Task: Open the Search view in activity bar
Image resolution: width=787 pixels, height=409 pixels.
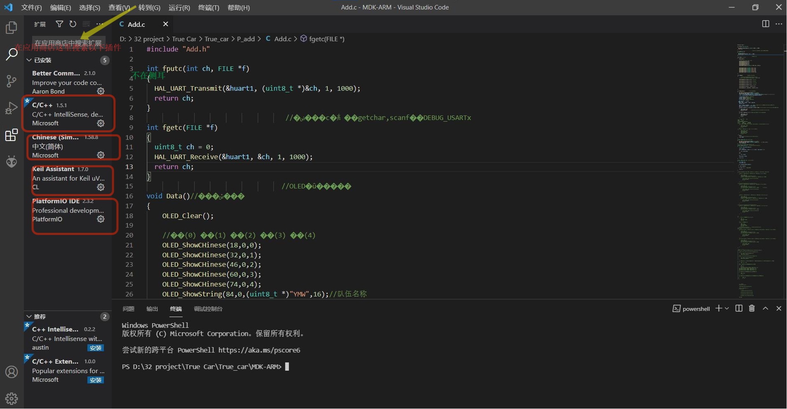Action: 12,54
